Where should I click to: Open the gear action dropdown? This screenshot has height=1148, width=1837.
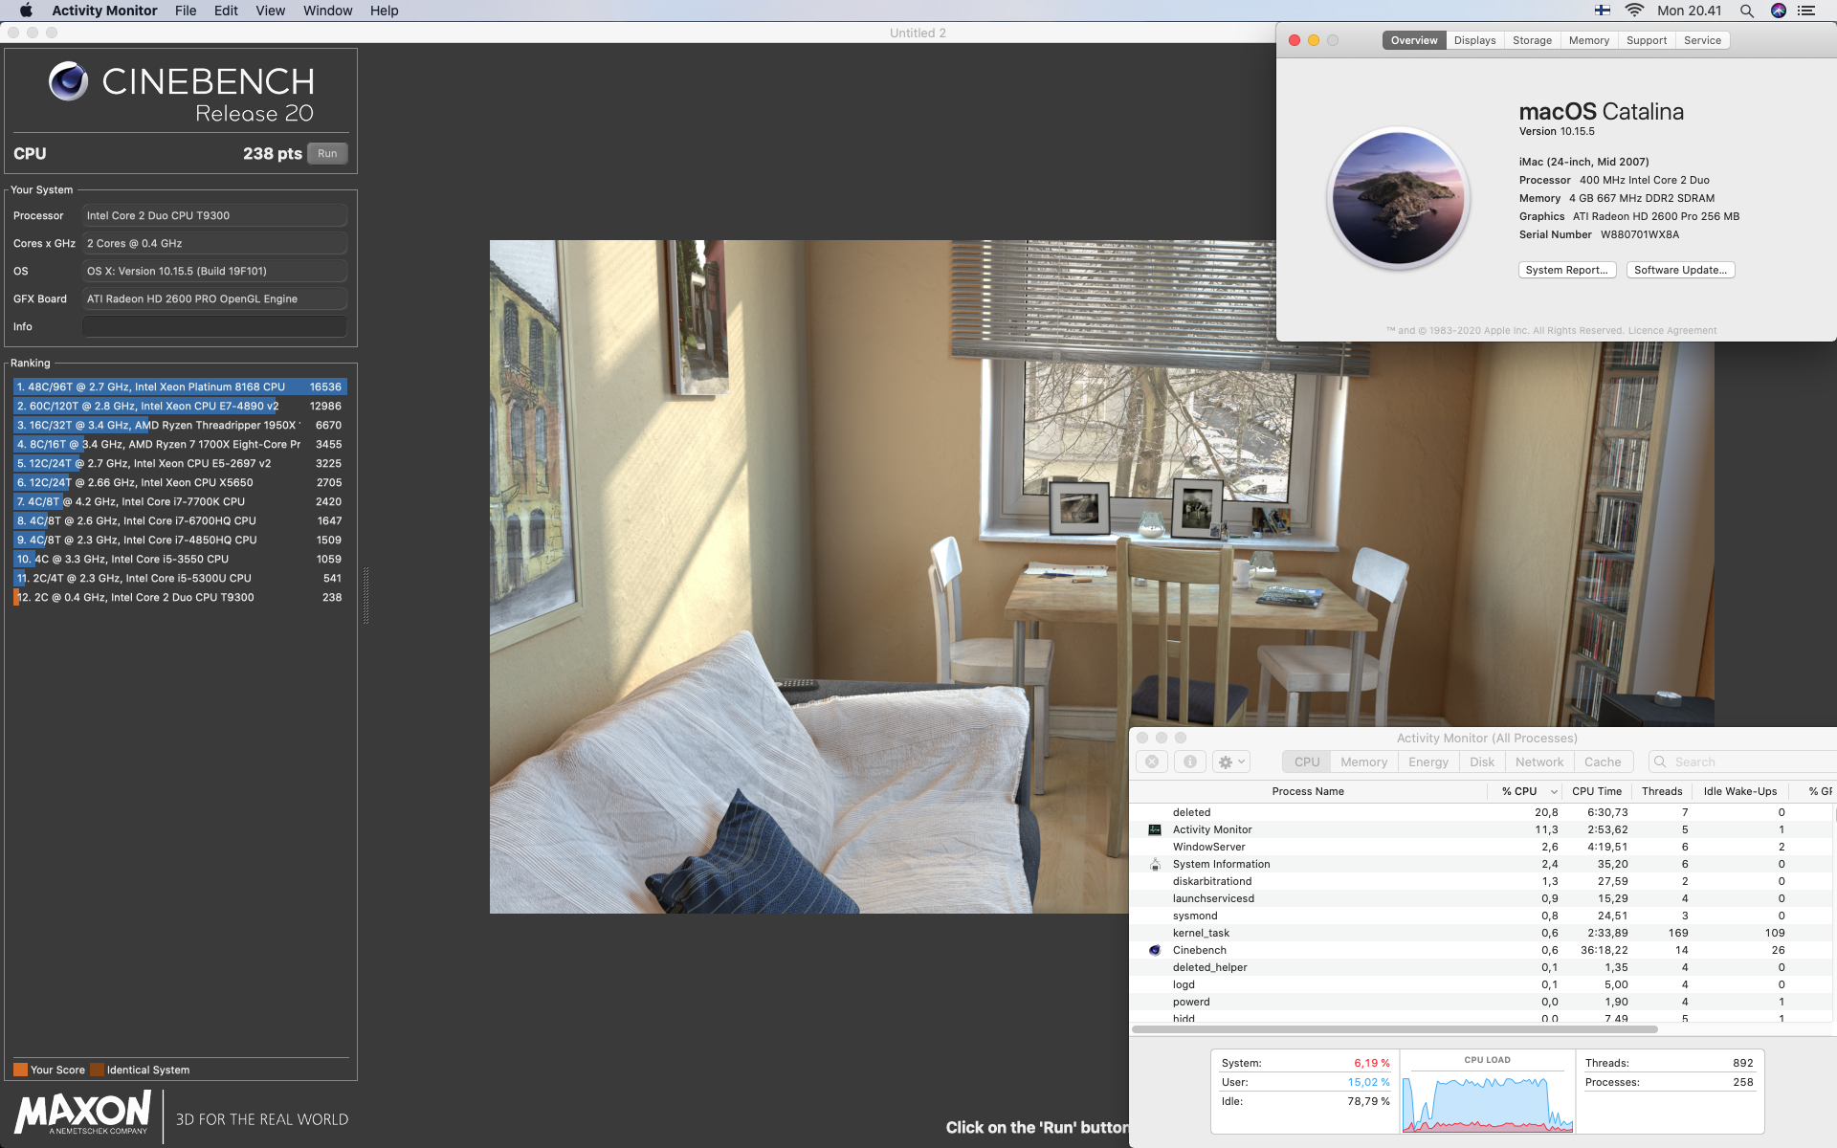1230,762
